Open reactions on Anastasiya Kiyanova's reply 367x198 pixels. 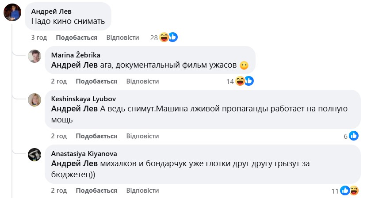pyautogui.click(x=349, y=191)
